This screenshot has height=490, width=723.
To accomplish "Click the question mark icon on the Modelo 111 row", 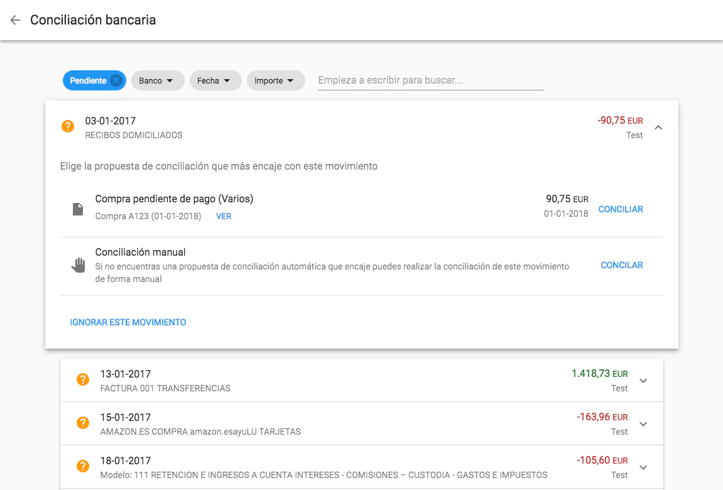I will click(x=82, y=467).
